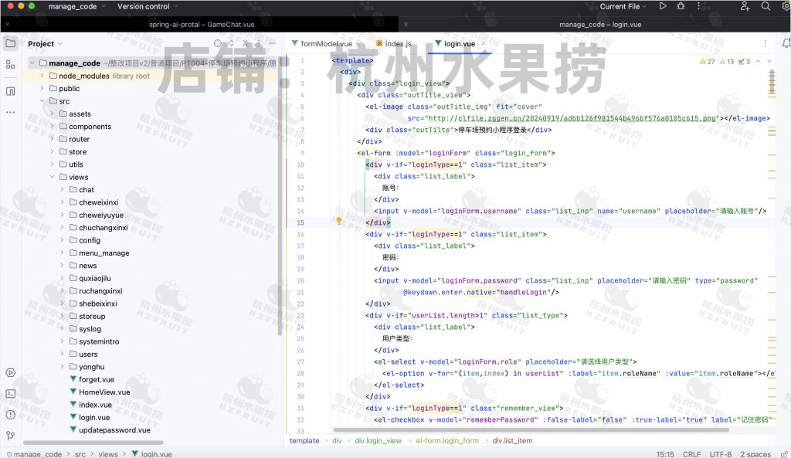Open the Current File run configuration dropdown

click(623, 6)
